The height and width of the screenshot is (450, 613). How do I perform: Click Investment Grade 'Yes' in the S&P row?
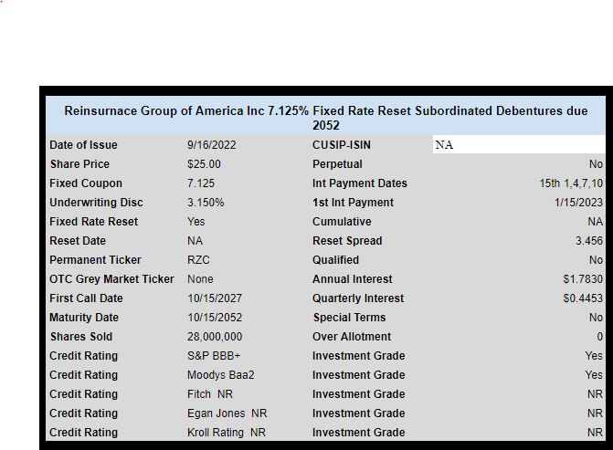pos(594,356)
